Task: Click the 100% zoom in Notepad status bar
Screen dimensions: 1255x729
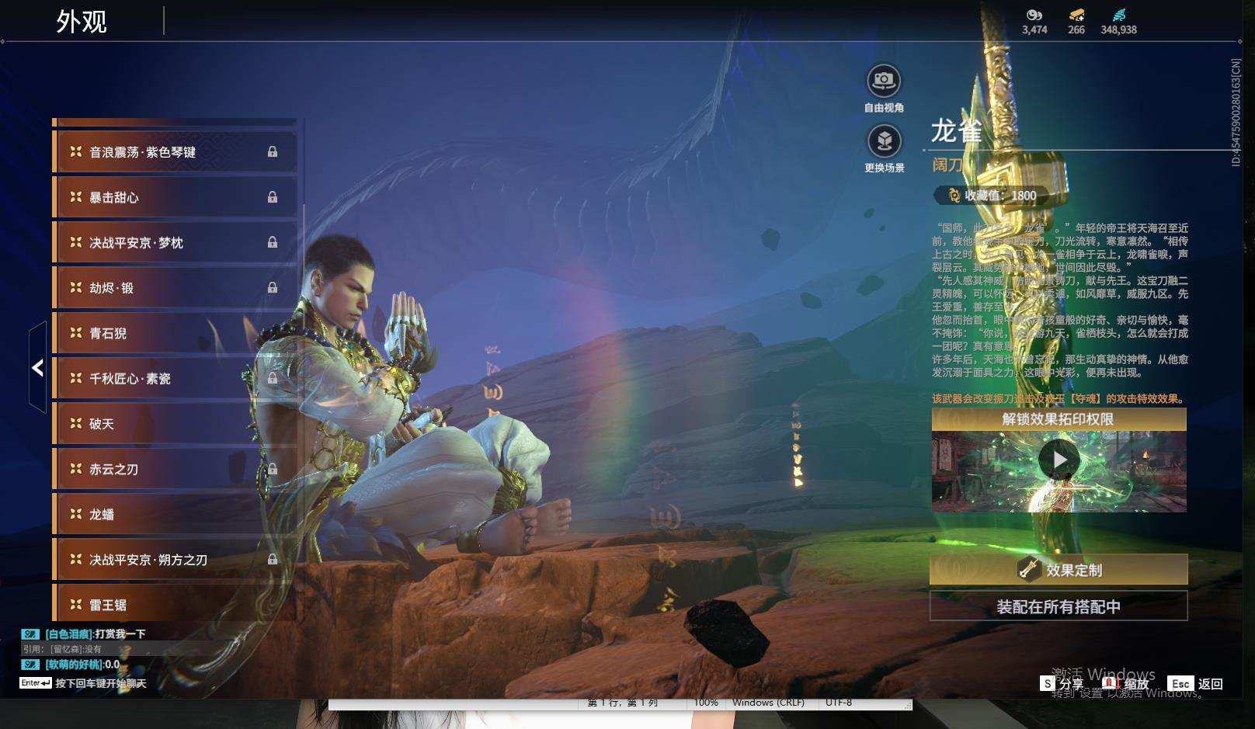Action: (706, 703)
